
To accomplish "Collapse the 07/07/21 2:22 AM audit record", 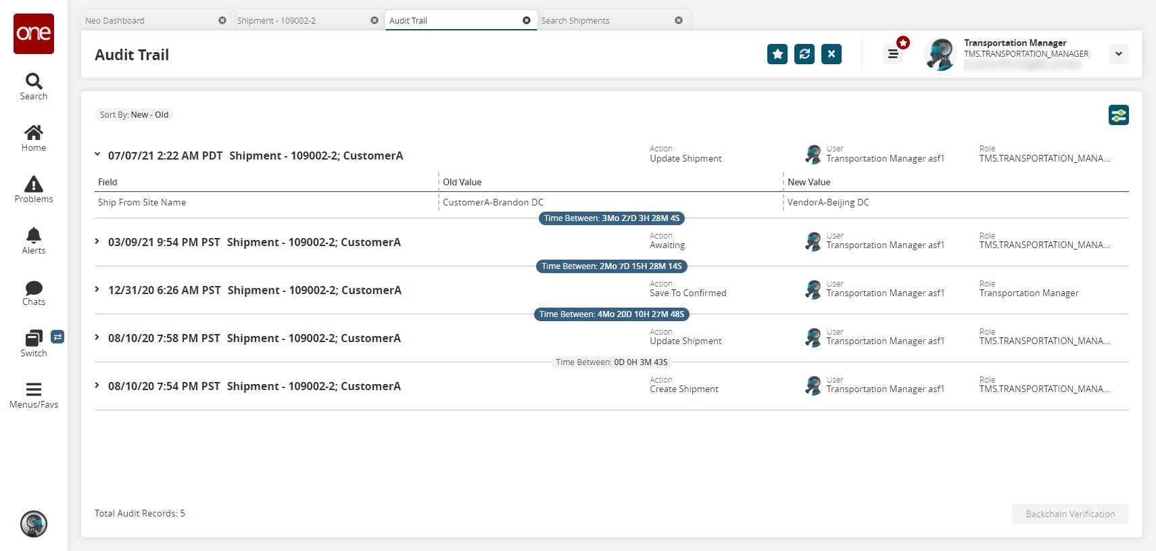I will [x=97, y=155].
